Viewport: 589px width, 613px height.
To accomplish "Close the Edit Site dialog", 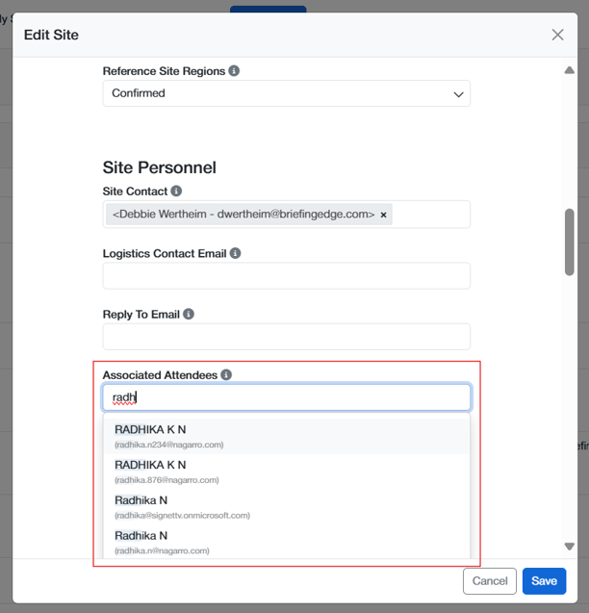I will (557, 35).
